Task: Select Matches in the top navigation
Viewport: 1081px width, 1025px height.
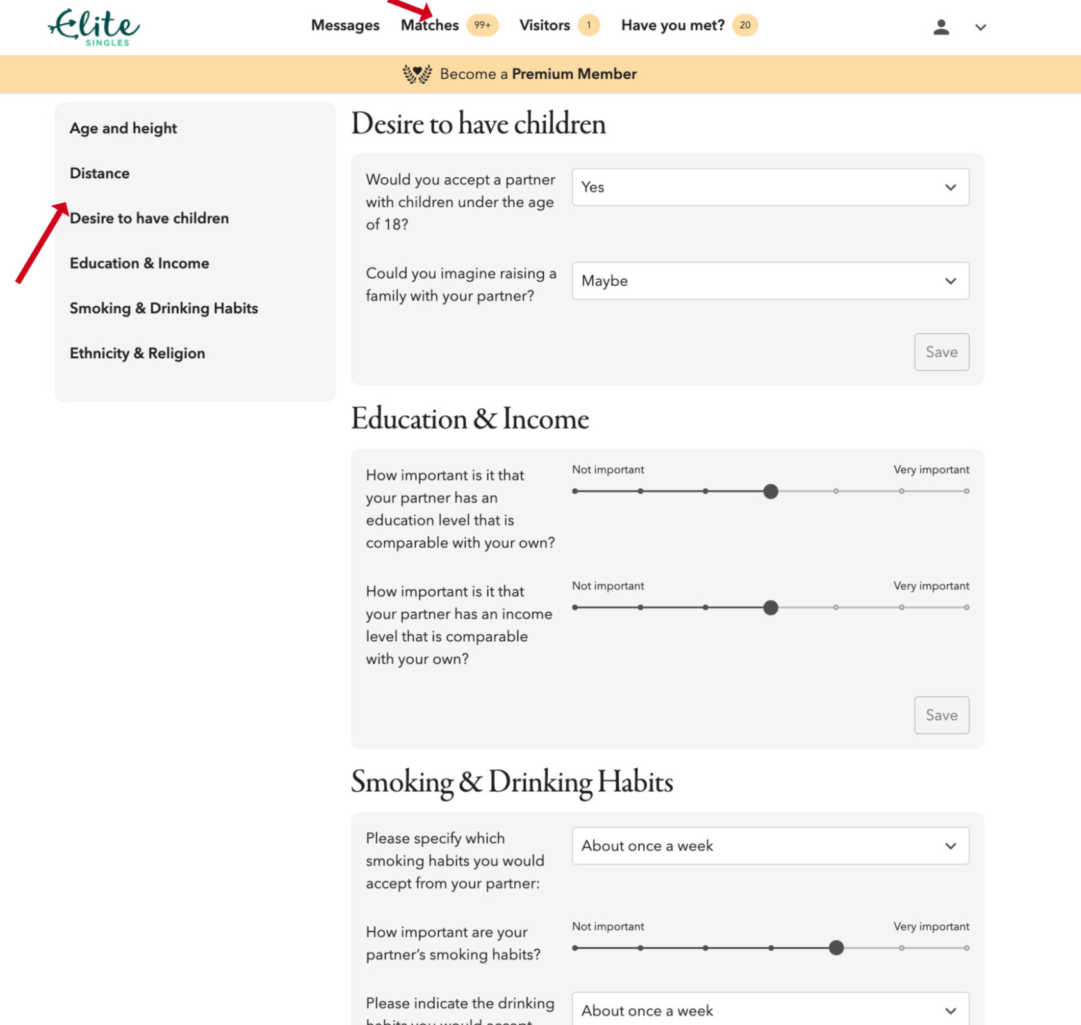Action: tap(429, 25)
